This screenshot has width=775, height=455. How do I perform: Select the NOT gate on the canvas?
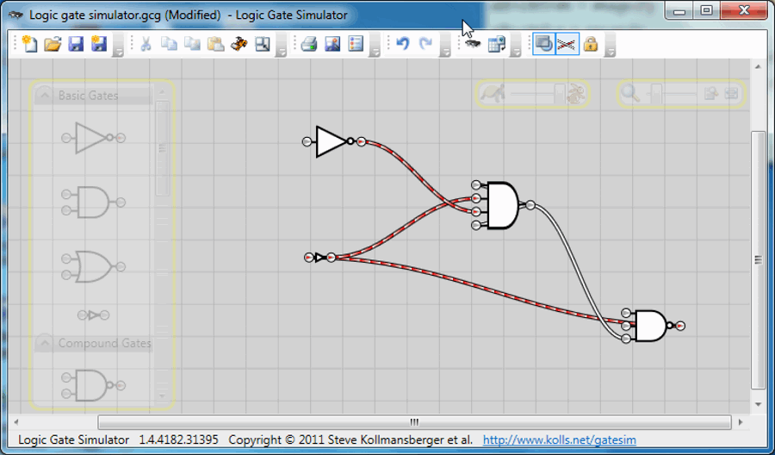(x=332, y=142)
